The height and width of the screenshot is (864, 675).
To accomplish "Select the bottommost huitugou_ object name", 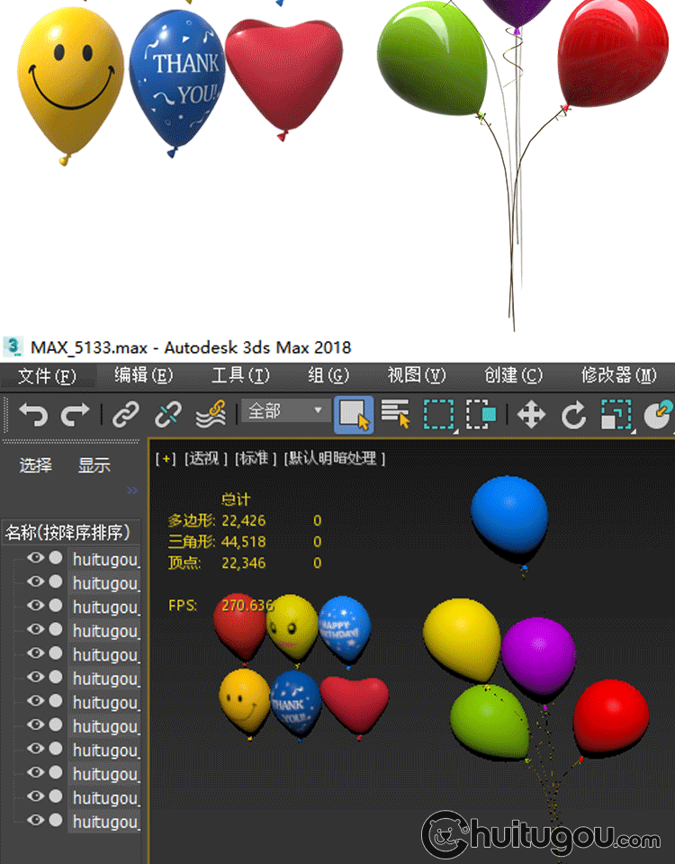I will tap(106, 822).
